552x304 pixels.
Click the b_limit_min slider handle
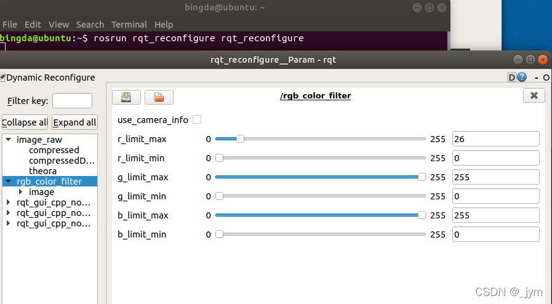click(x=219, y=234)
